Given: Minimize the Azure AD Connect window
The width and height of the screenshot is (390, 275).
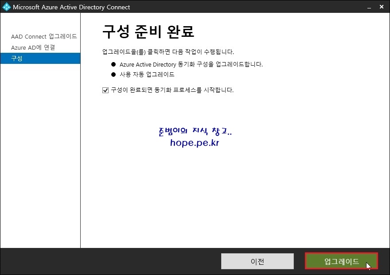Looking at the screenshot, I should [x=369, y=7].
